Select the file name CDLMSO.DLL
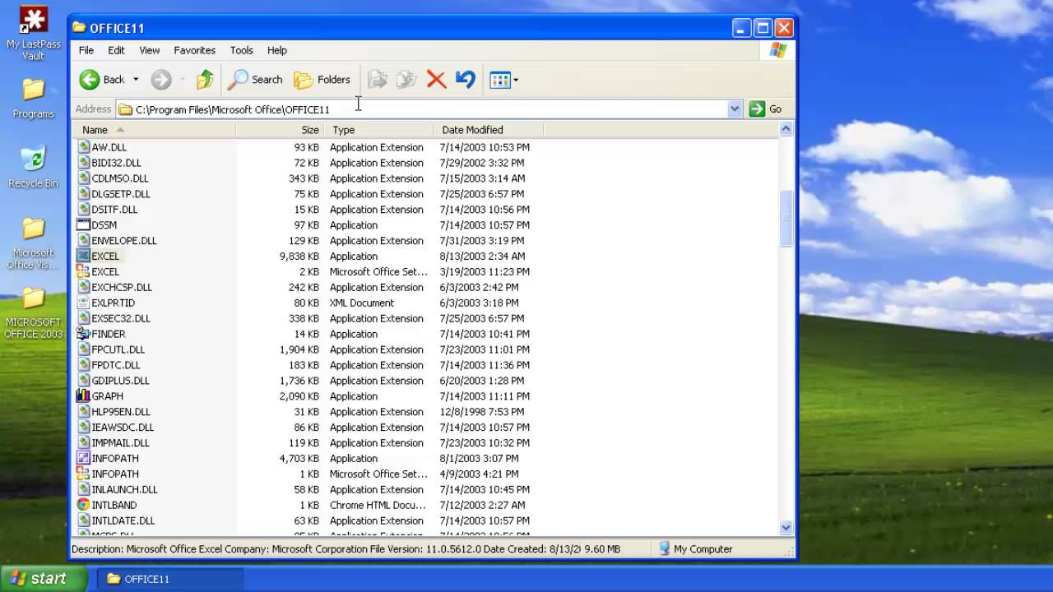 coord(120,178)
